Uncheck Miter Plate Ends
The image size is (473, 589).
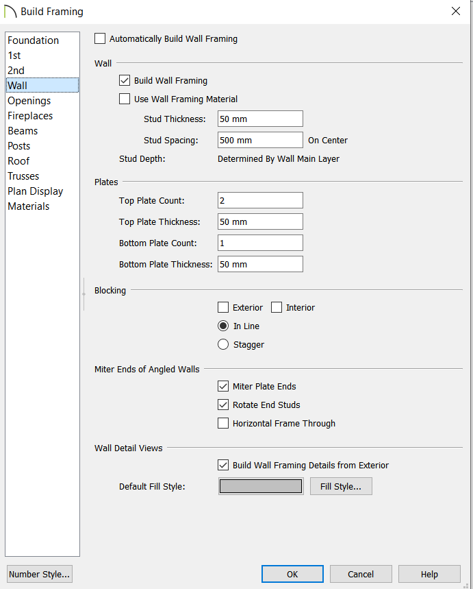pyautogui.click(x=223, y=386)
